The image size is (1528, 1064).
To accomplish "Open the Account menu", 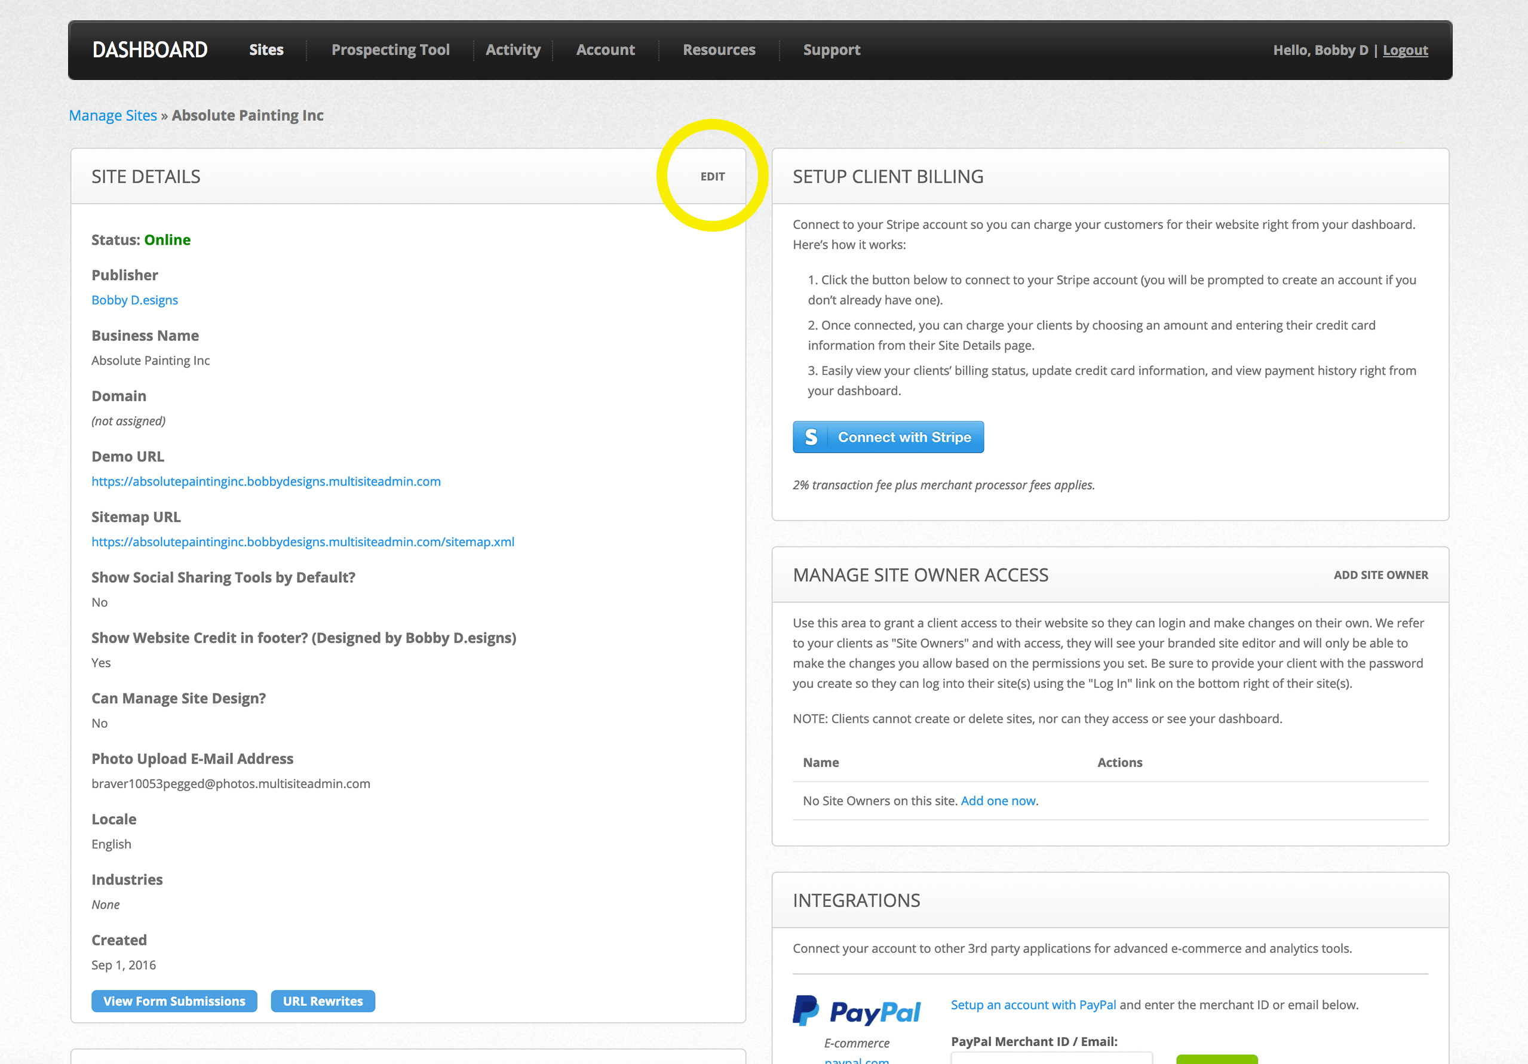I will click(x=605, y=50).
